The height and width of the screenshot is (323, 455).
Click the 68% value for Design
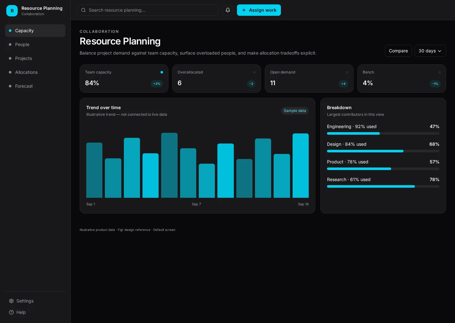pos(434,144)
